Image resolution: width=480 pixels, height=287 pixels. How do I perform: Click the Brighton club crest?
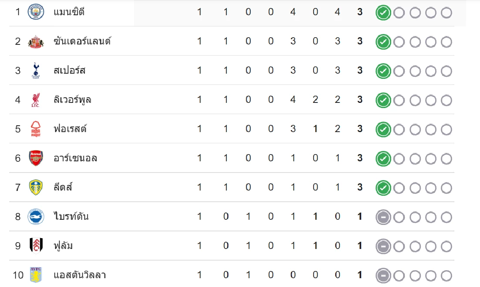(x=36, y=217)
